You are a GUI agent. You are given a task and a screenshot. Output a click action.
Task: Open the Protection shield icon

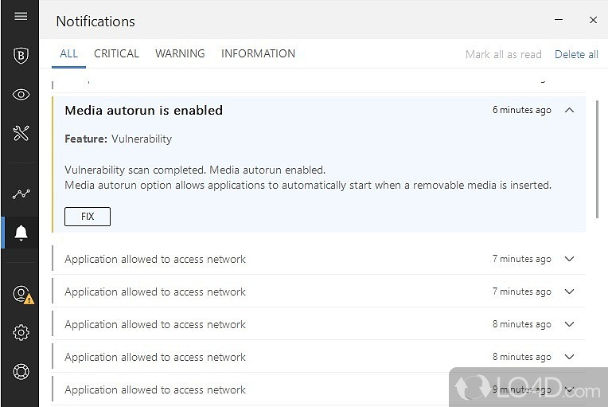21,55
